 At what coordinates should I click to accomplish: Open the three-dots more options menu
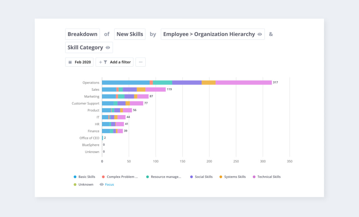point(141,62)
